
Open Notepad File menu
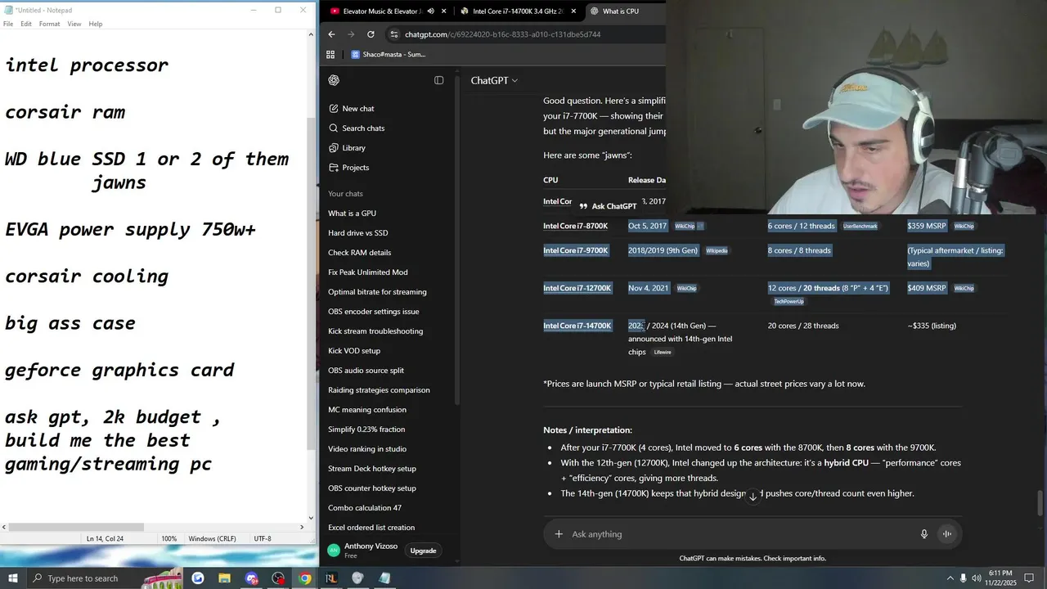[8, 24]
